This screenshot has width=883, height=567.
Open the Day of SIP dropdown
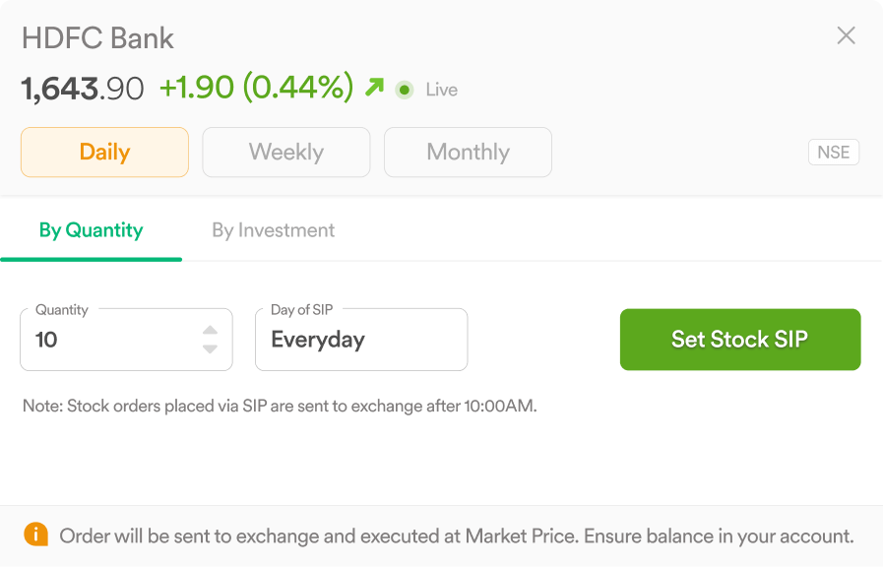(x=361, y=340)
